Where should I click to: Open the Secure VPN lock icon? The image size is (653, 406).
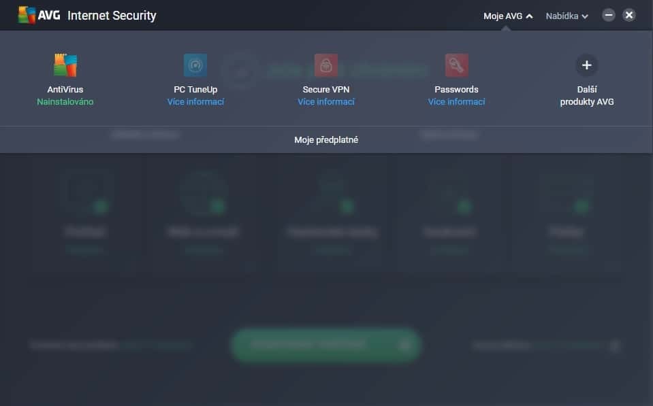pos(326,65)
